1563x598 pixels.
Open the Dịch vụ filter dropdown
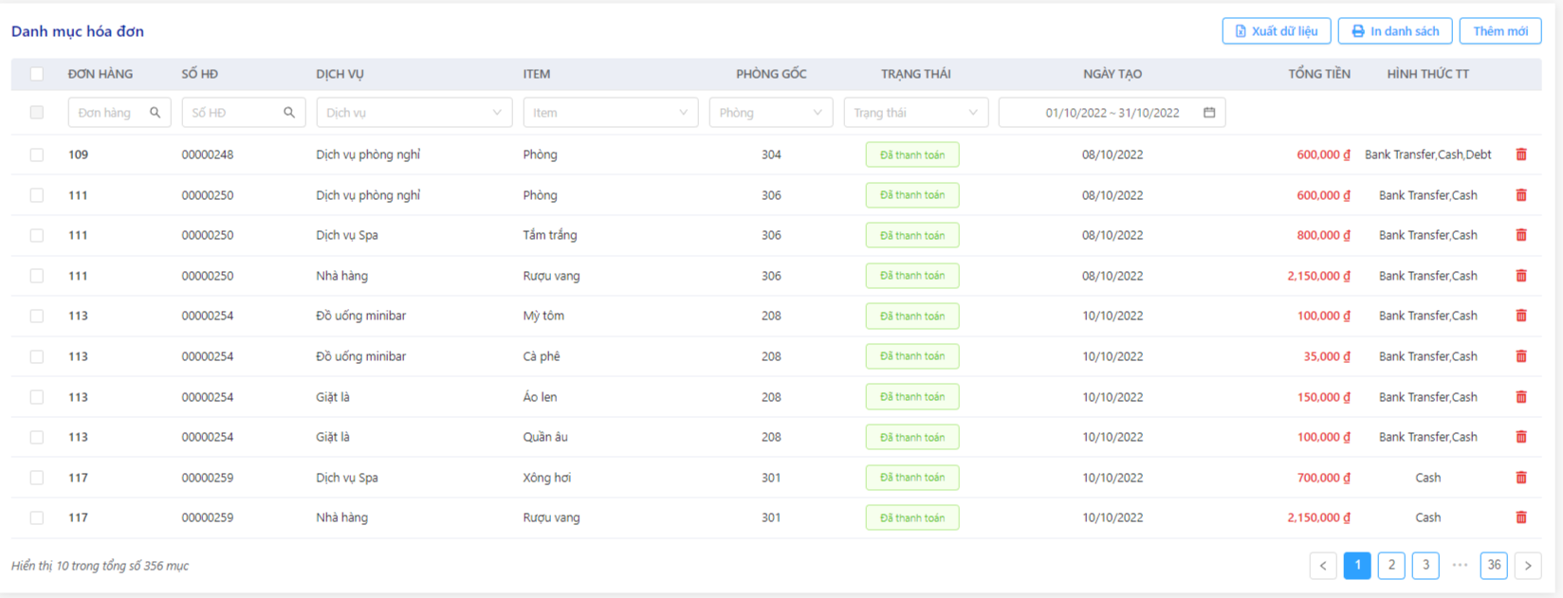pos(414,113)
